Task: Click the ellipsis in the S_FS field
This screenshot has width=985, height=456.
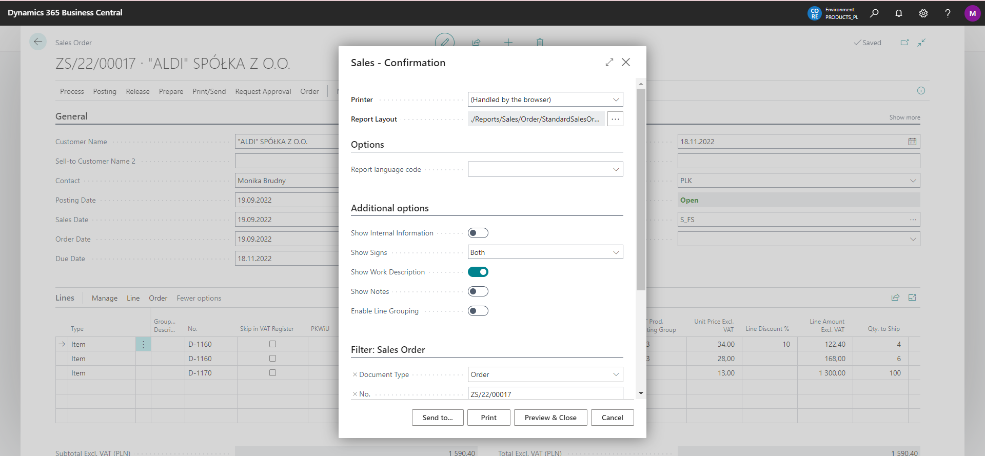Action: (x=913, y=220)
